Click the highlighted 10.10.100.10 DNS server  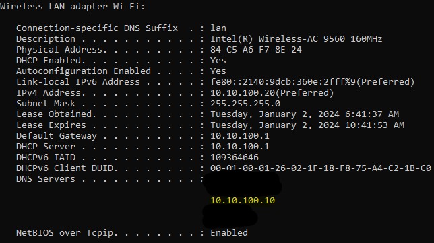click(x=243, y=200)
